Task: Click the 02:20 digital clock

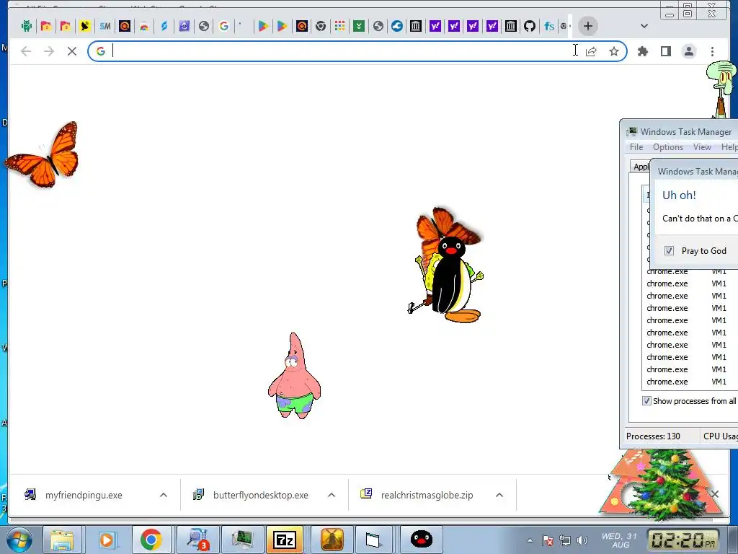Action: (684, 540)
